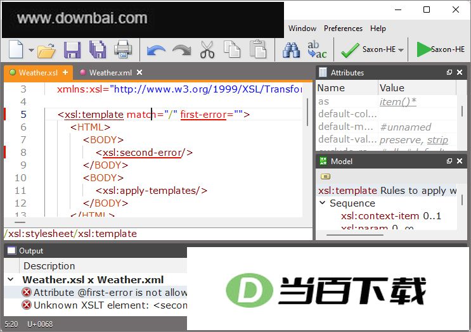The image size is (471, 332).
Task: Open the Window menu
Action: pos(302,29)
